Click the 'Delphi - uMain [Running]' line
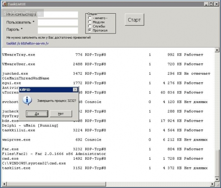 point(30,125)
